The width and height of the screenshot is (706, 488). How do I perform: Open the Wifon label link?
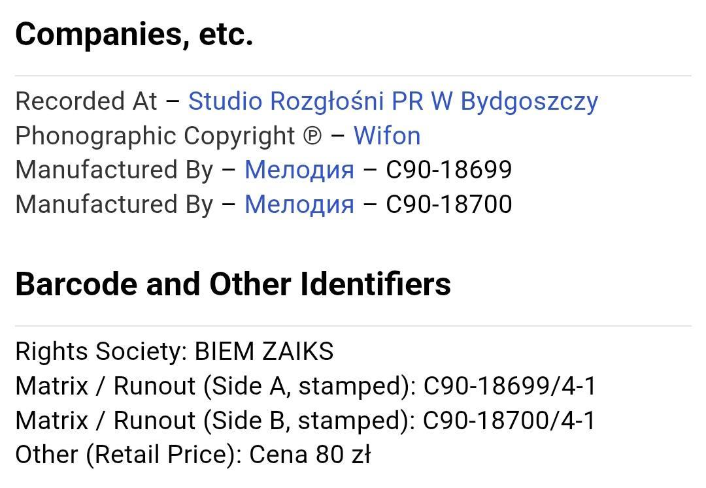coord(386,136)
